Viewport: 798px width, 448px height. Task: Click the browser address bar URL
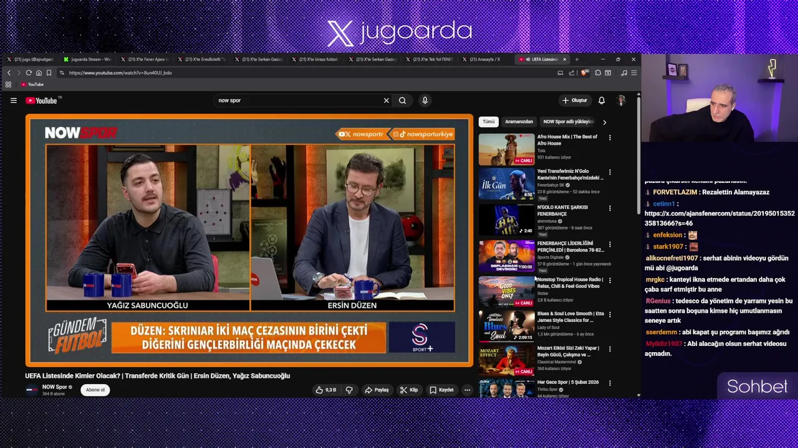click(120, 73)
